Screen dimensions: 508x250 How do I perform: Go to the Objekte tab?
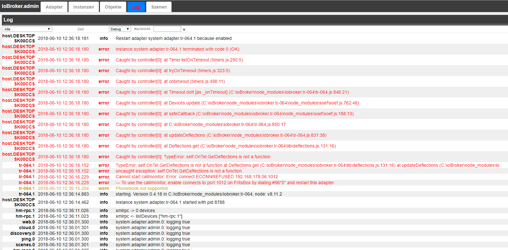[x=113, y=7]
